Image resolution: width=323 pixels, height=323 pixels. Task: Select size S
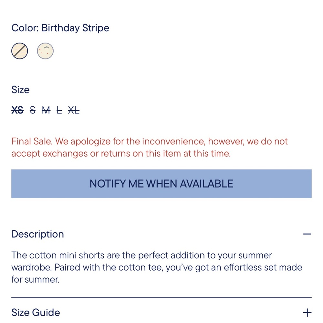pyautogui.click(x=33, y=110)
